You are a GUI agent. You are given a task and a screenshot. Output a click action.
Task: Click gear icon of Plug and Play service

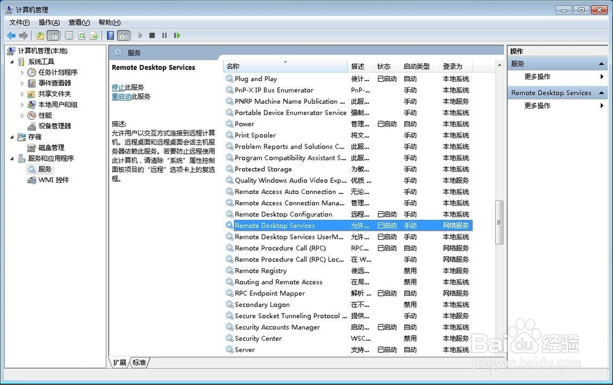tap(230, 79)
